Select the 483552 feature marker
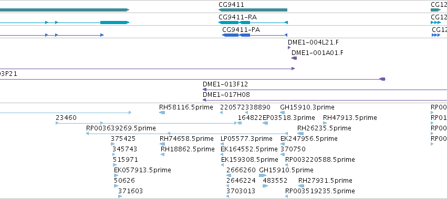447x199 pixels. 265,186
